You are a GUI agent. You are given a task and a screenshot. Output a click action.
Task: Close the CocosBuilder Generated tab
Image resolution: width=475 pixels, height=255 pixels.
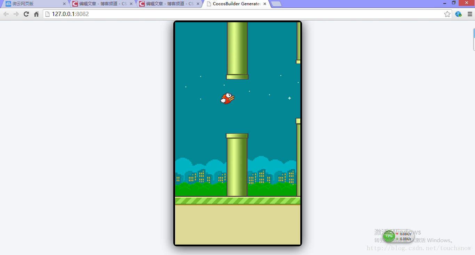click(x=265, y=4)
